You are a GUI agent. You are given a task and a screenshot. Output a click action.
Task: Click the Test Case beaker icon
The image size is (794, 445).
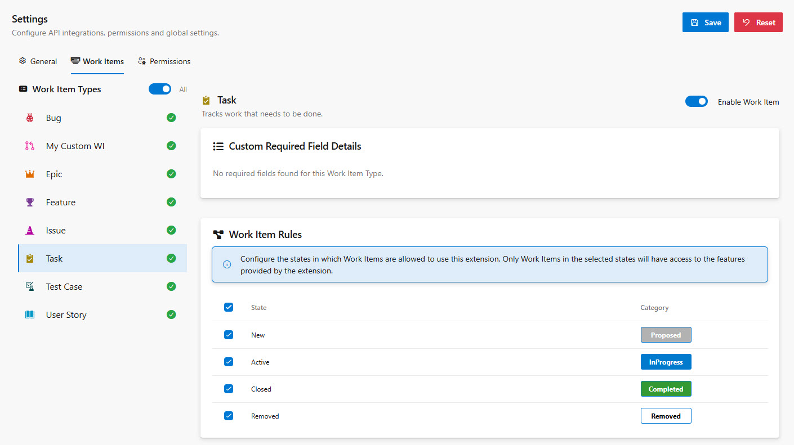click(30, 287)
